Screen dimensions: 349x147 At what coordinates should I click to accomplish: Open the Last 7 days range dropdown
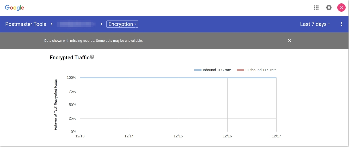[315, 24]
